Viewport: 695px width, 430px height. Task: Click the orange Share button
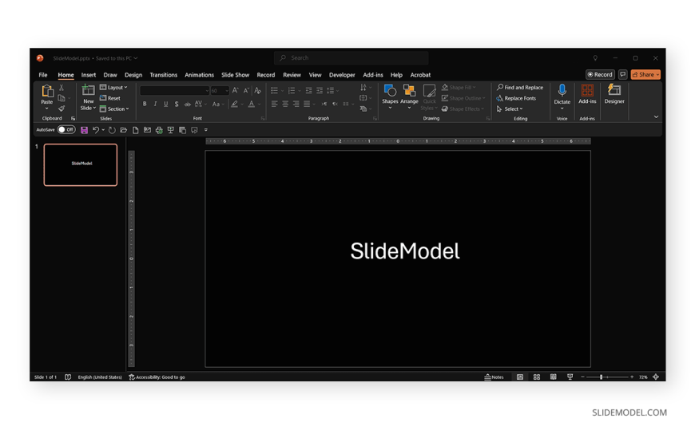[645, 74]
